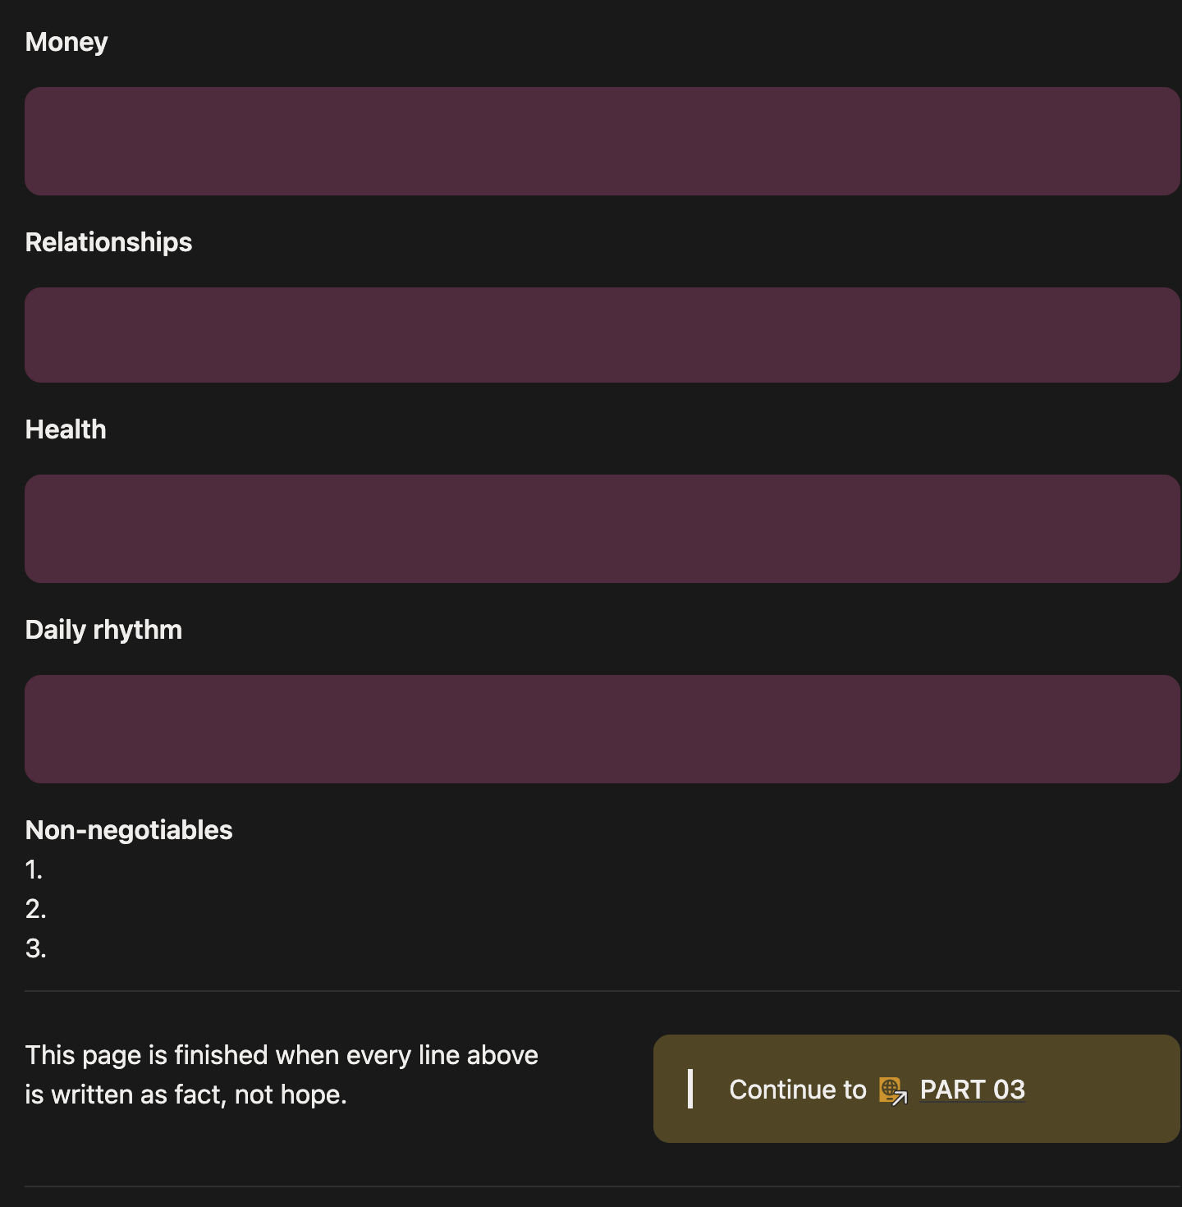
Task: Select the Health heading
Action: 66,429
